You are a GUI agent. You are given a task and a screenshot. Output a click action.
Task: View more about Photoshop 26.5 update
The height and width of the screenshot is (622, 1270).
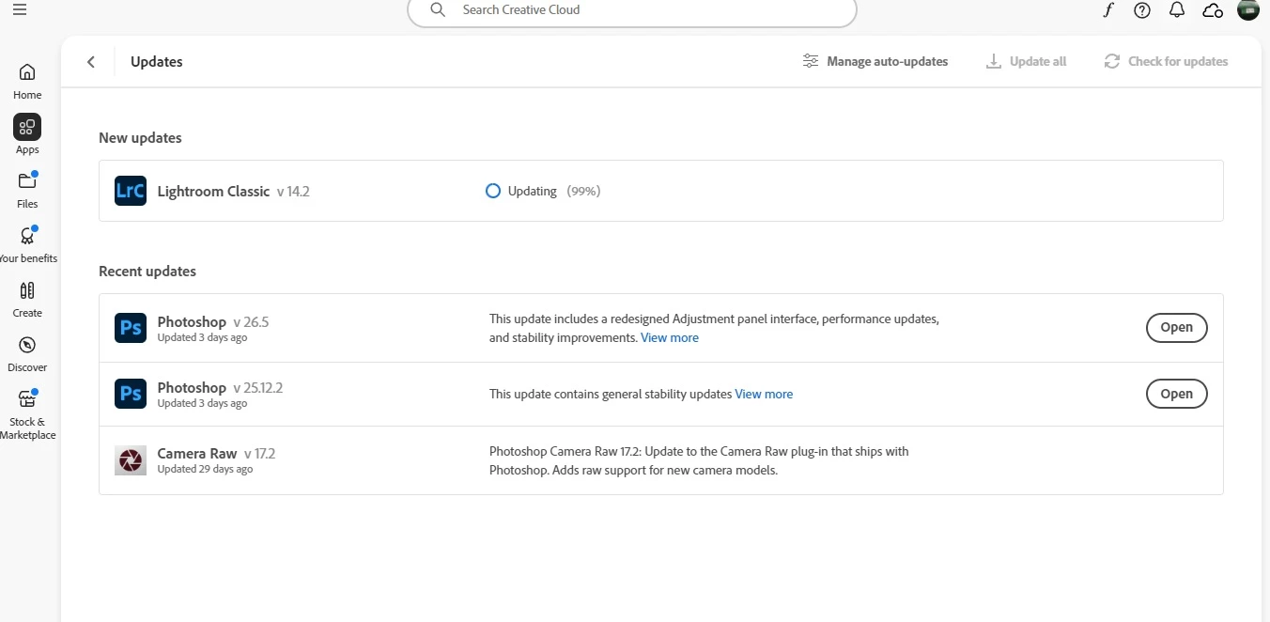670,337
